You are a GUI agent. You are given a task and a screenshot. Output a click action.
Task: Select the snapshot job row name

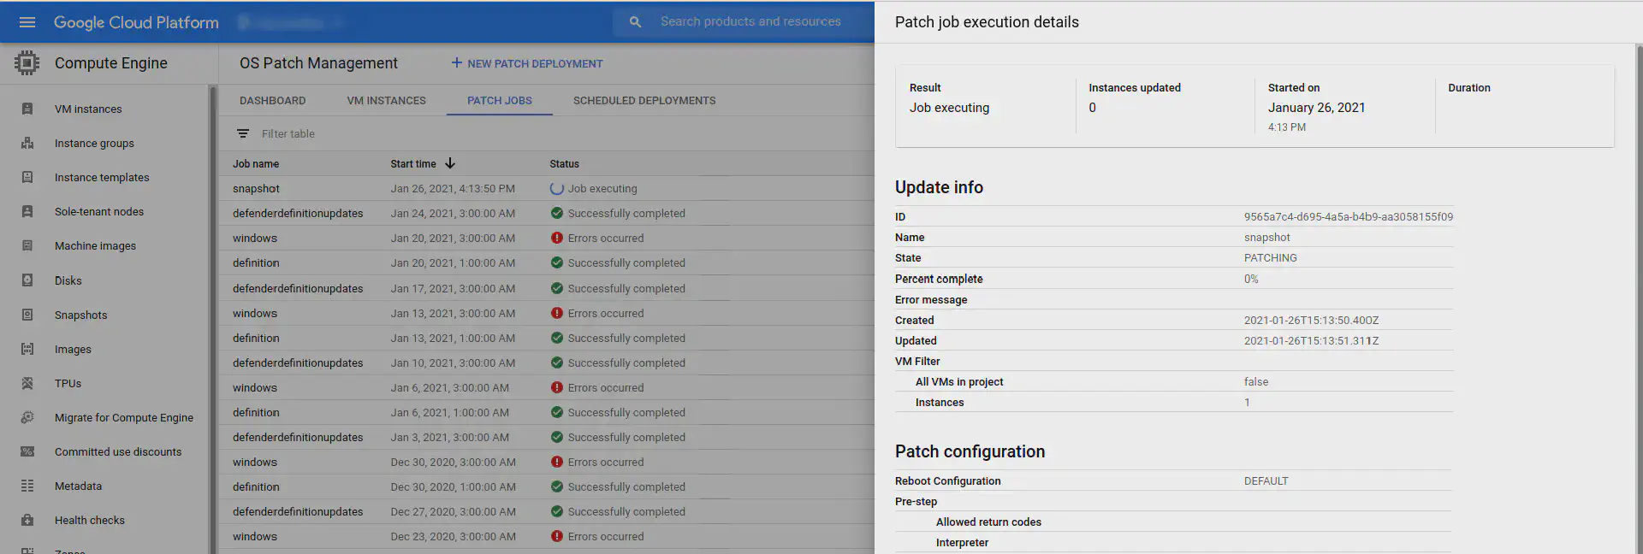tap(256, 188)
